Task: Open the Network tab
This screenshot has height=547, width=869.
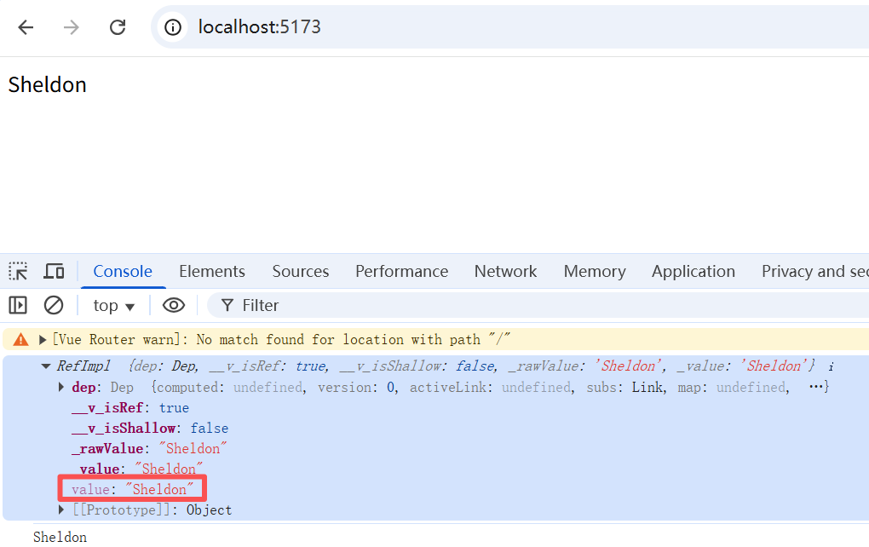Action: point(505,272)
